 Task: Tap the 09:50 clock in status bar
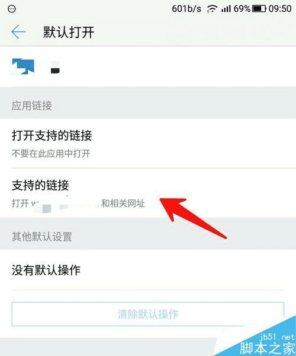coord(280,9)
